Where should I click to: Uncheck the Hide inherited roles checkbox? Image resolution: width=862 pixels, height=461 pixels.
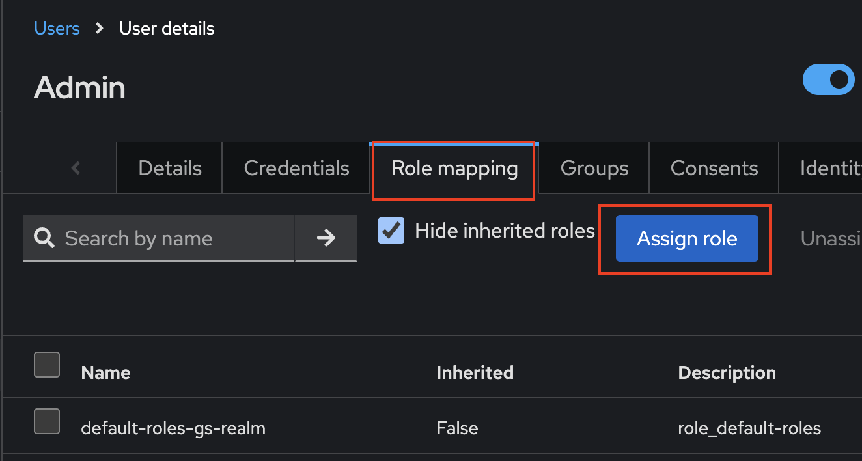(391, 231)
